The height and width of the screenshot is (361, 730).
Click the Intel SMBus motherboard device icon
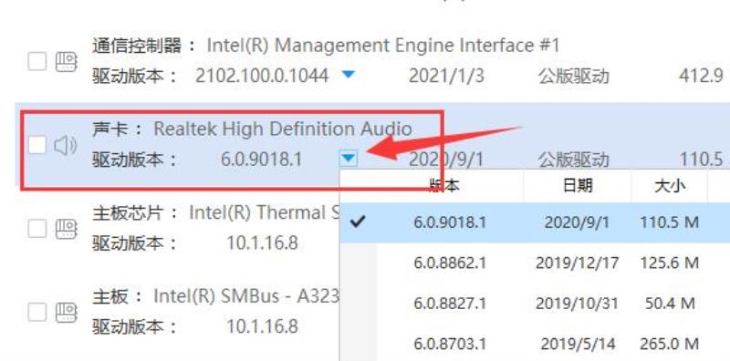pos(67,312)
